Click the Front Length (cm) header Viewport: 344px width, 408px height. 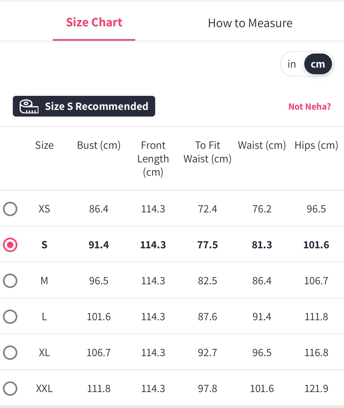click(153, 159)
